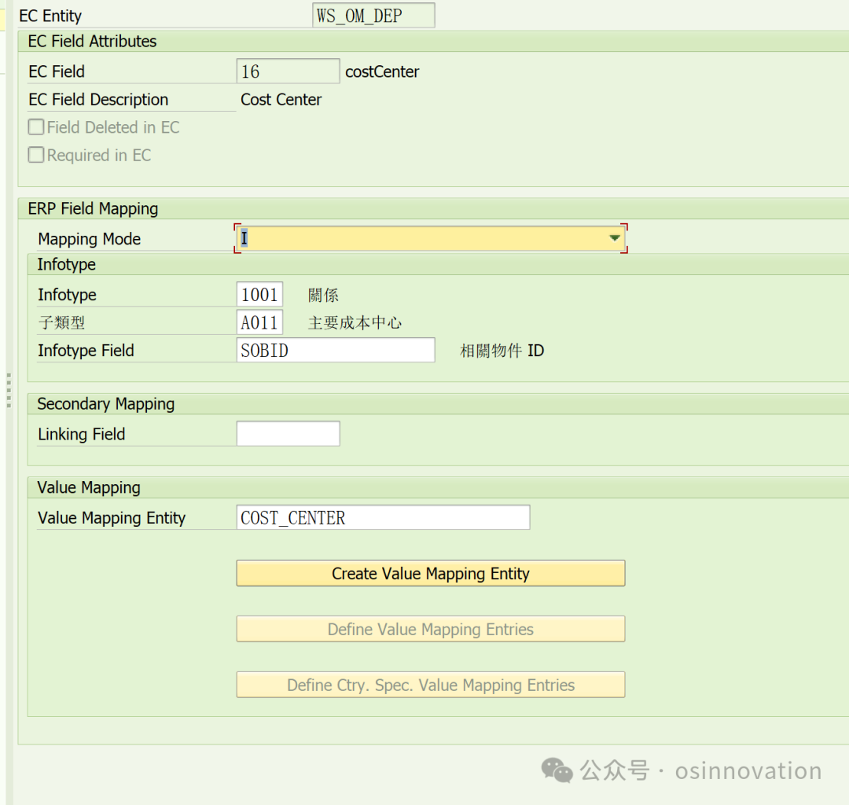Click the EC Entity label
849x805 pixels.
point(50,16)
